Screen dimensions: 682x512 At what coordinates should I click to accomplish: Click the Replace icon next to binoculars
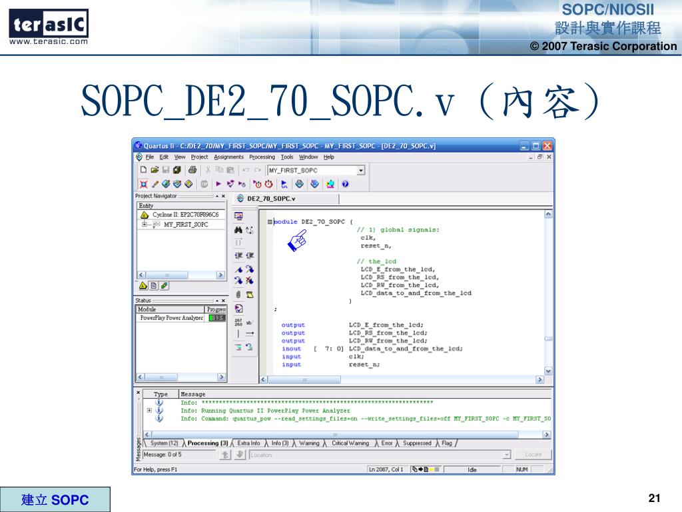point(250,230)
